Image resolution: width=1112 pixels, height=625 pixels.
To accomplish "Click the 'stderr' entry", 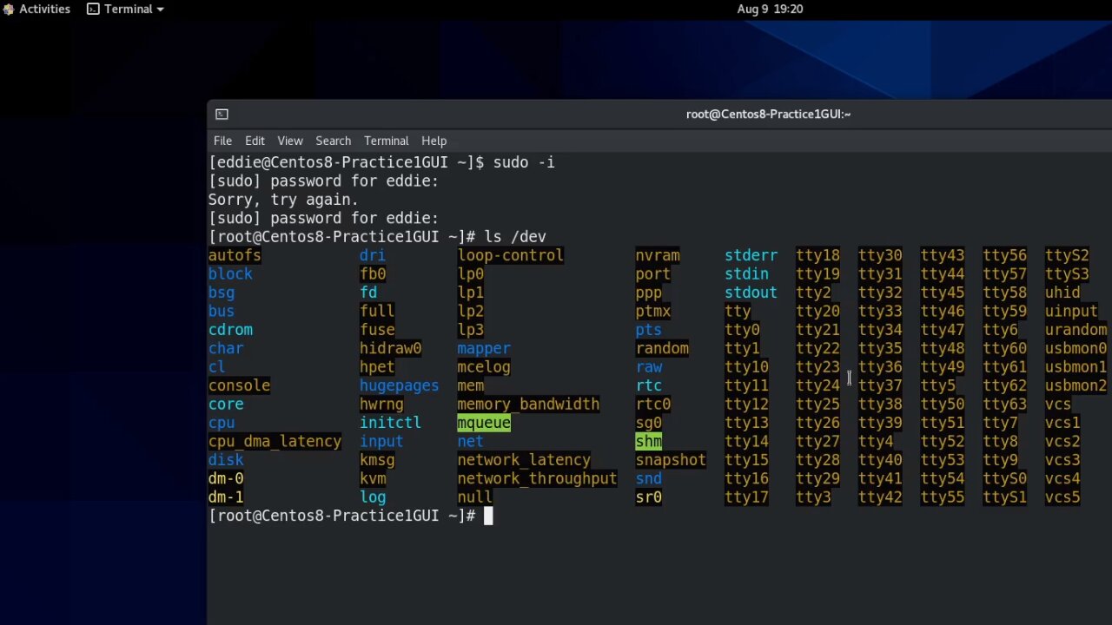I will [x=751, y=255].
